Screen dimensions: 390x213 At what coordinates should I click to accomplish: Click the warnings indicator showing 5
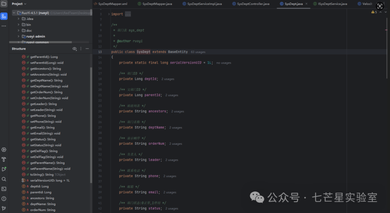click(374, 12)
